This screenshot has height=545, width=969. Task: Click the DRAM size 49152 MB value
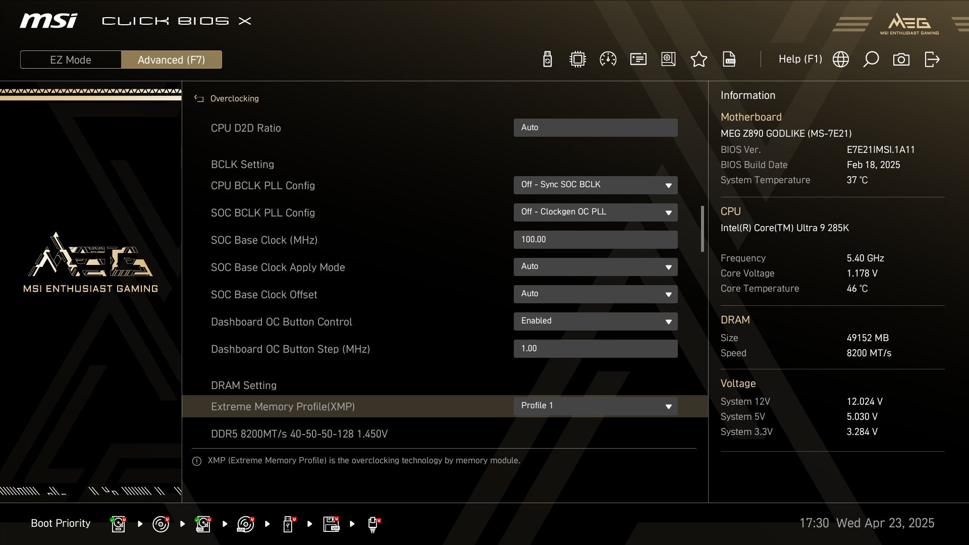tap(868, 338)
